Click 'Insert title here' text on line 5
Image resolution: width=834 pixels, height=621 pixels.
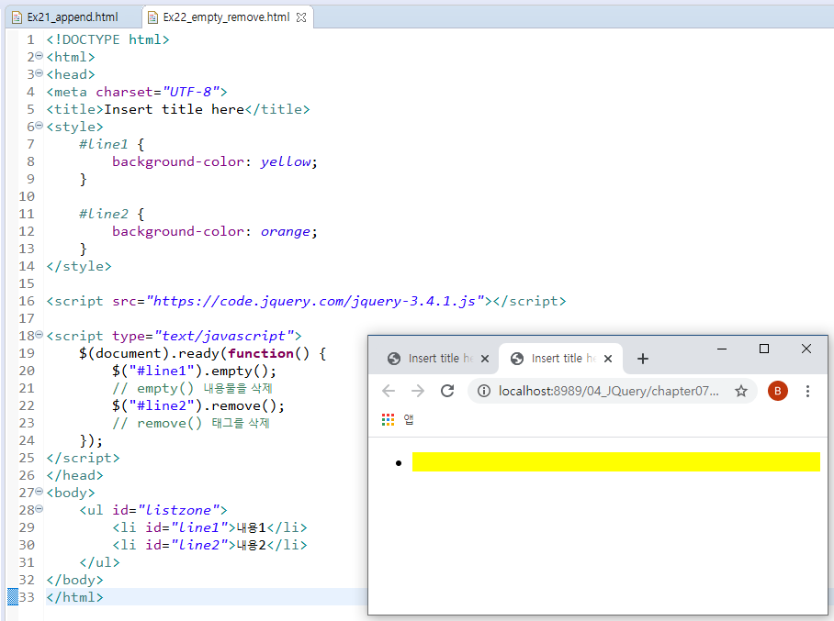(x=174, y=109)
